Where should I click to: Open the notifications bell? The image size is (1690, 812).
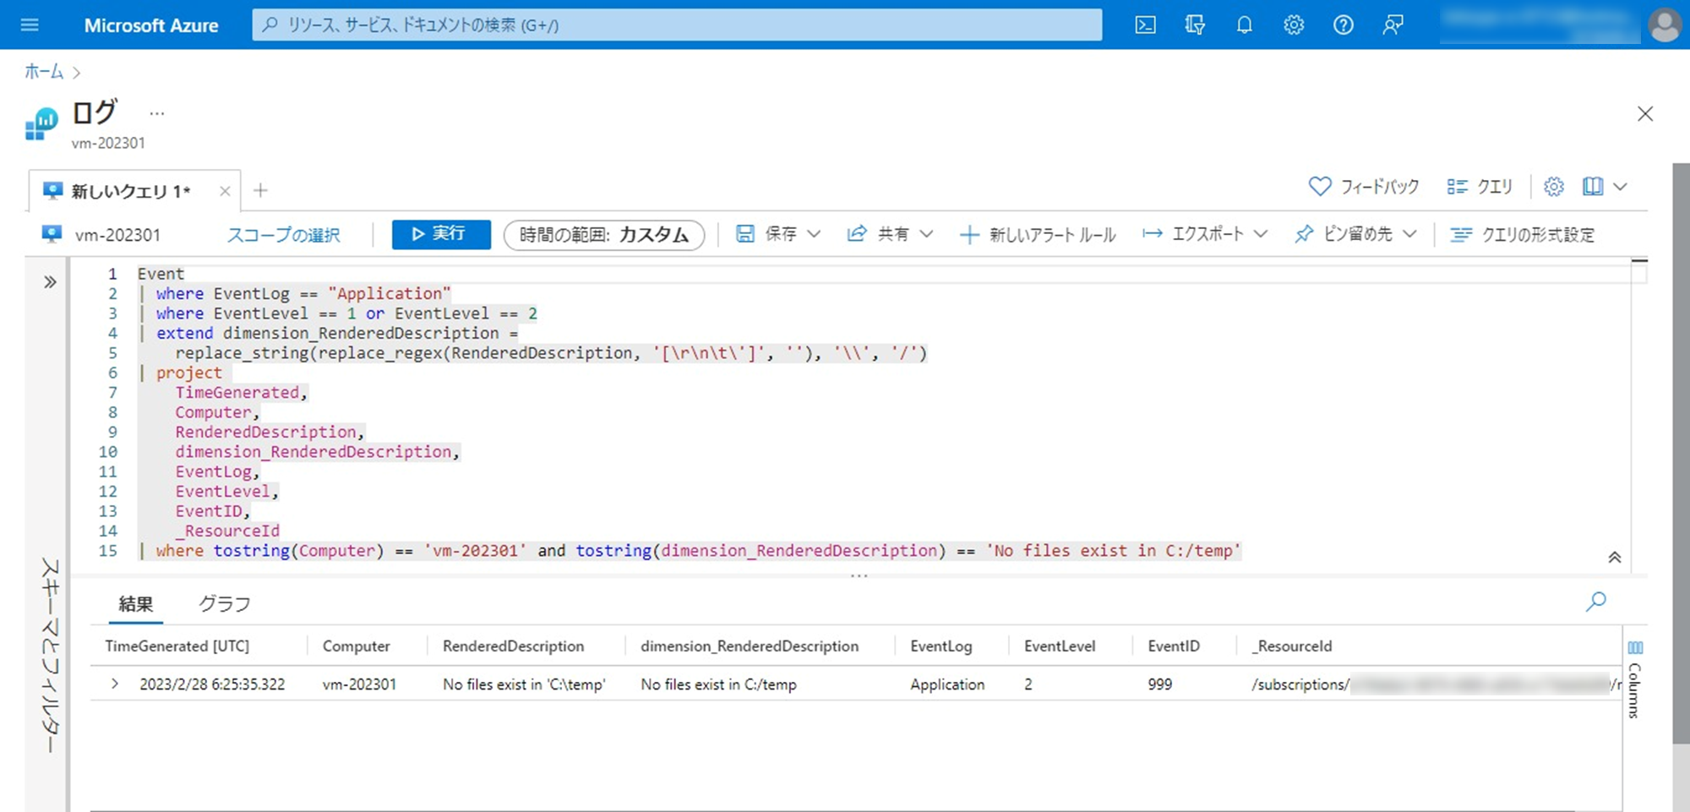[x=1244, y=25]
